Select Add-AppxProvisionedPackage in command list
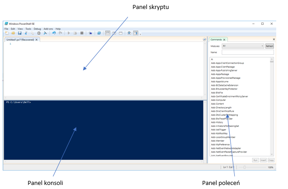 click(x=226, y=78)
